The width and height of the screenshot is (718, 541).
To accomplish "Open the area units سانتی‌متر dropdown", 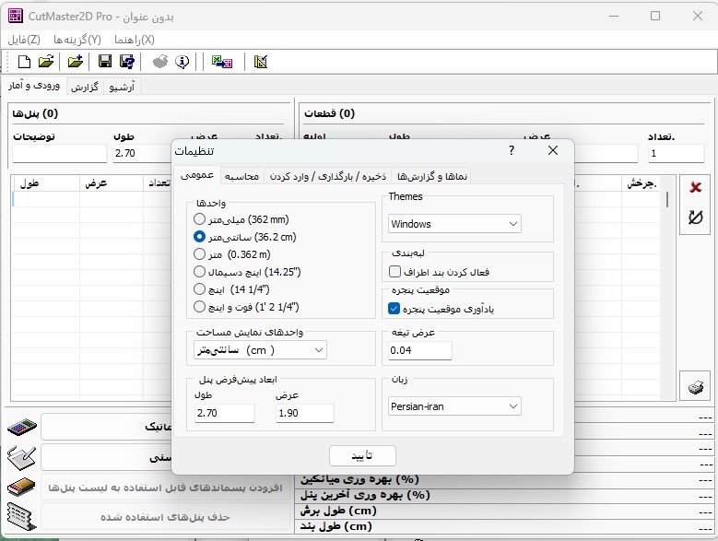I will click(x=260, y=350).
